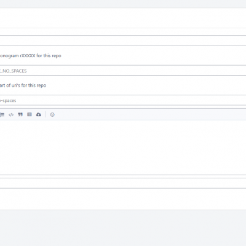
Task: Click the blank form footer area
Action: [123, 199]
